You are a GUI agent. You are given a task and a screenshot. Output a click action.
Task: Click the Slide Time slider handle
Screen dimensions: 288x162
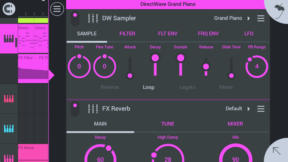click(232, 75)
